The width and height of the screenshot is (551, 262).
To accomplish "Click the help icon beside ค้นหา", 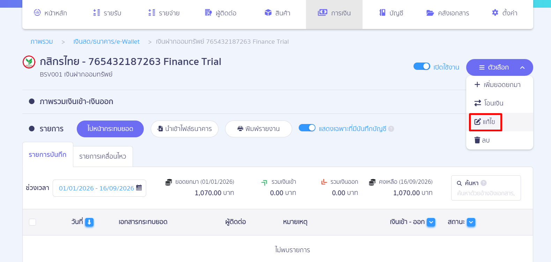I will 484,183.
